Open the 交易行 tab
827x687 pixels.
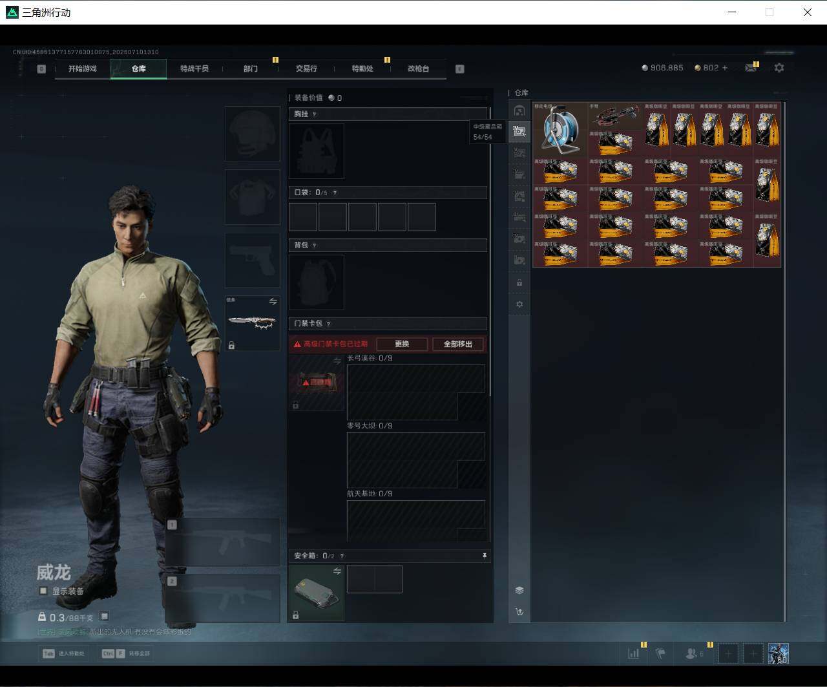[306, 69]
